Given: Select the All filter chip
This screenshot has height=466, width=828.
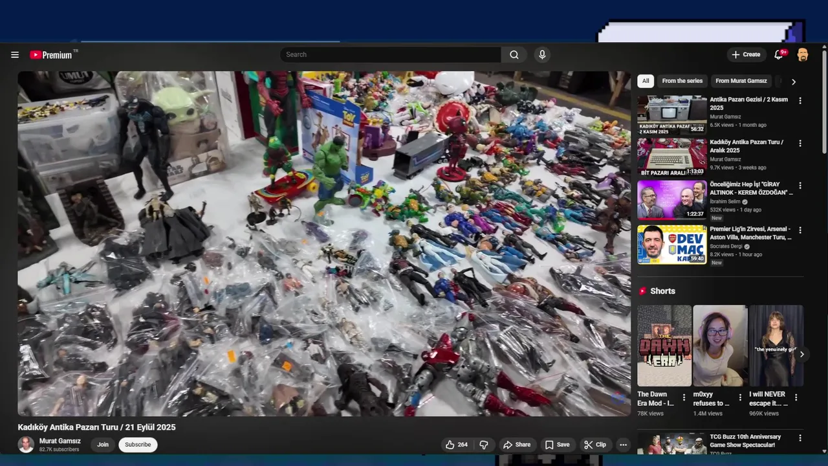Looking at the screenshot, I should pos(646,81).
